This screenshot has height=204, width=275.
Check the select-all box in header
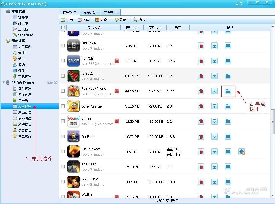click(x=63, y=27)
